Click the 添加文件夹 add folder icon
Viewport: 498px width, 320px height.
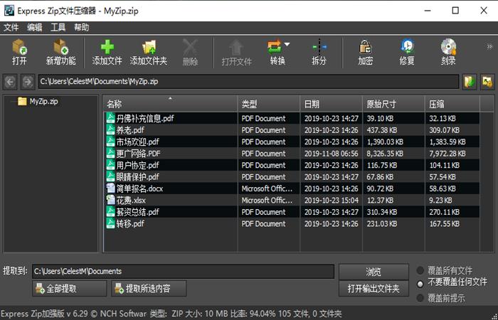pyautogui.click(x=149, y=47)
